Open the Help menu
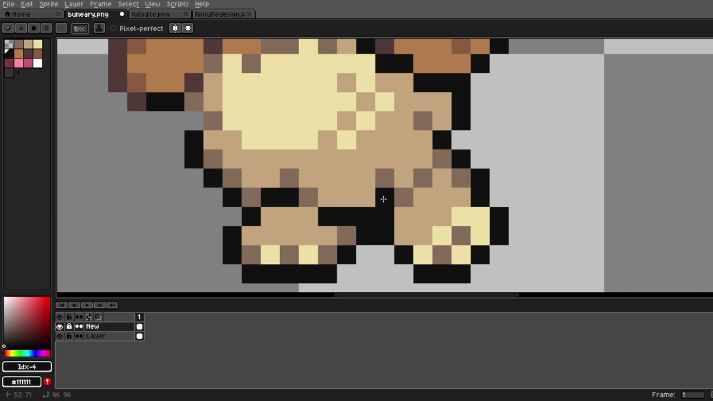The width and height of the screenshot is (713, 401). click(202, 4)
